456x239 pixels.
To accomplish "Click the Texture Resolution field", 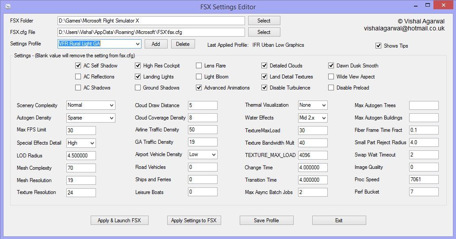I will (x=81, y=193).
